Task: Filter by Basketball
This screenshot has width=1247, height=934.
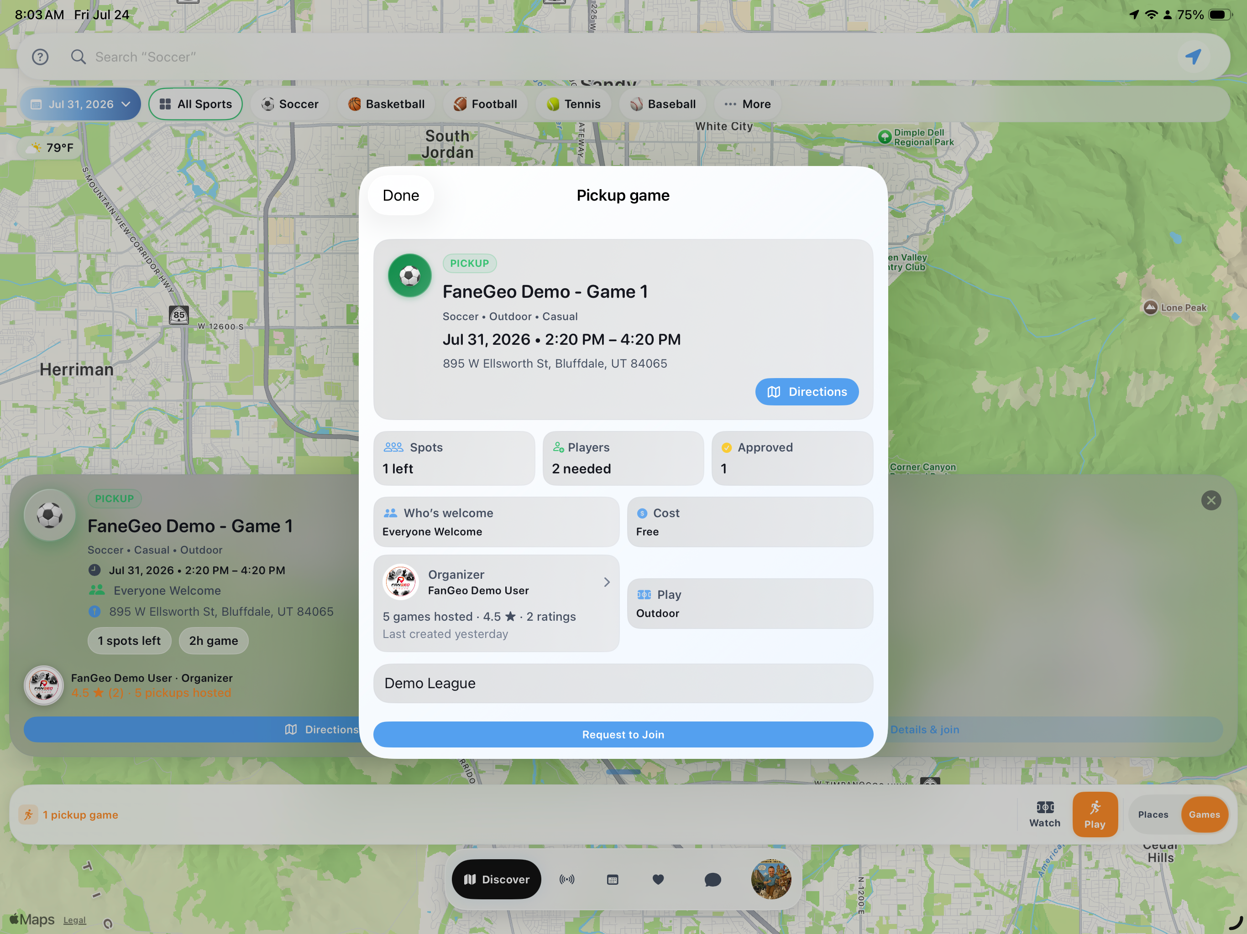Action: [x=386, y=104]
